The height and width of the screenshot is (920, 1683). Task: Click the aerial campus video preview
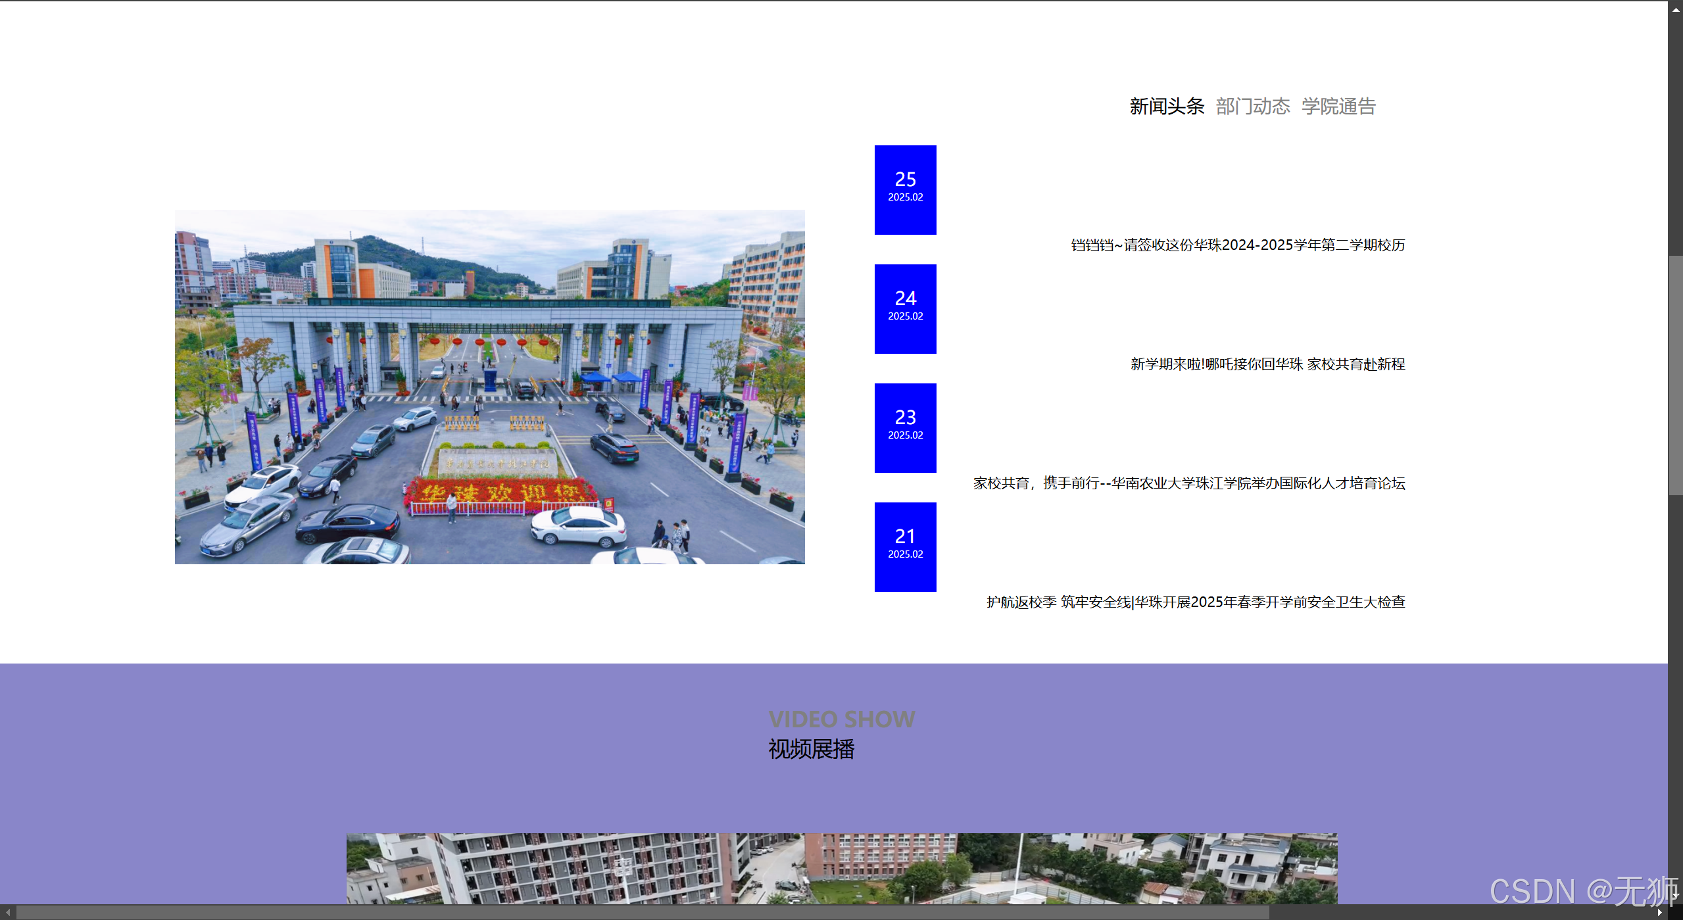(842, 868)
